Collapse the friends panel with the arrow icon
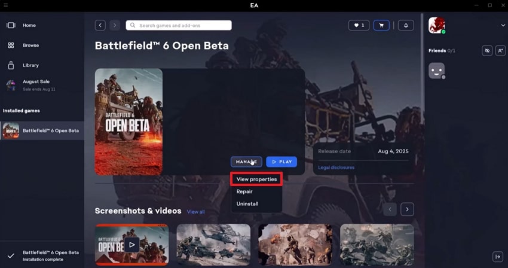The width and height of the screenshot is (508, 268). 498,257
